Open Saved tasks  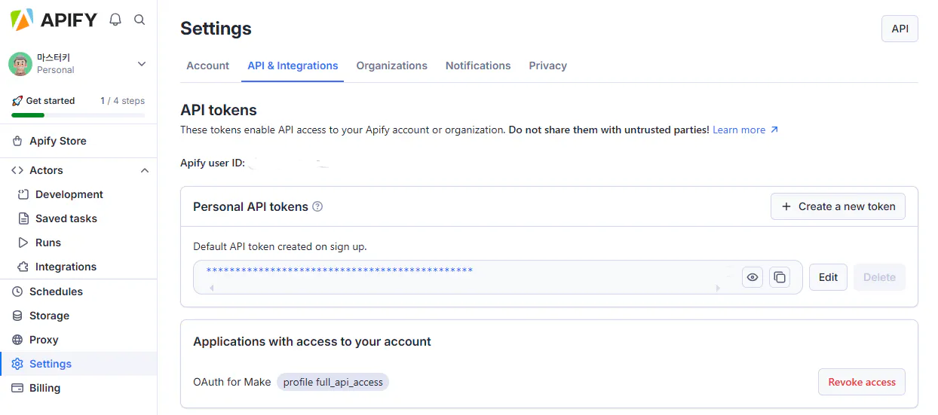(66, 218)
